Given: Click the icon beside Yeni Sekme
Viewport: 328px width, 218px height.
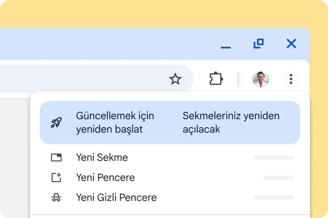Looking at the screenshot, I should (56, 157).
